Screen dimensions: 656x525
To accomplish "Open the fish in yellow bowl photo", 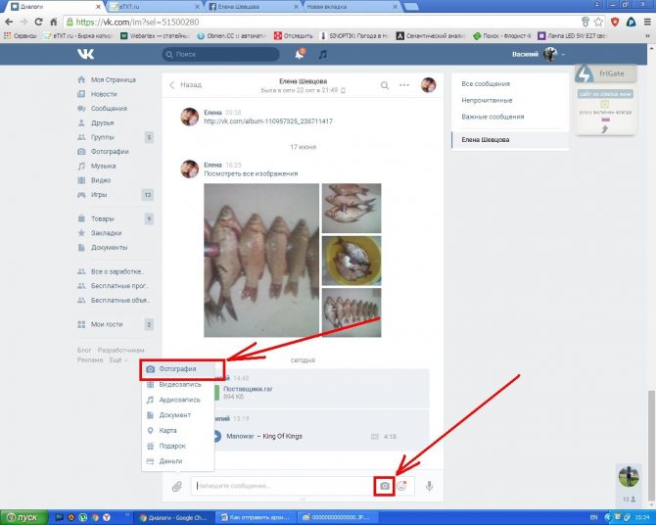I will pos(351,261).
